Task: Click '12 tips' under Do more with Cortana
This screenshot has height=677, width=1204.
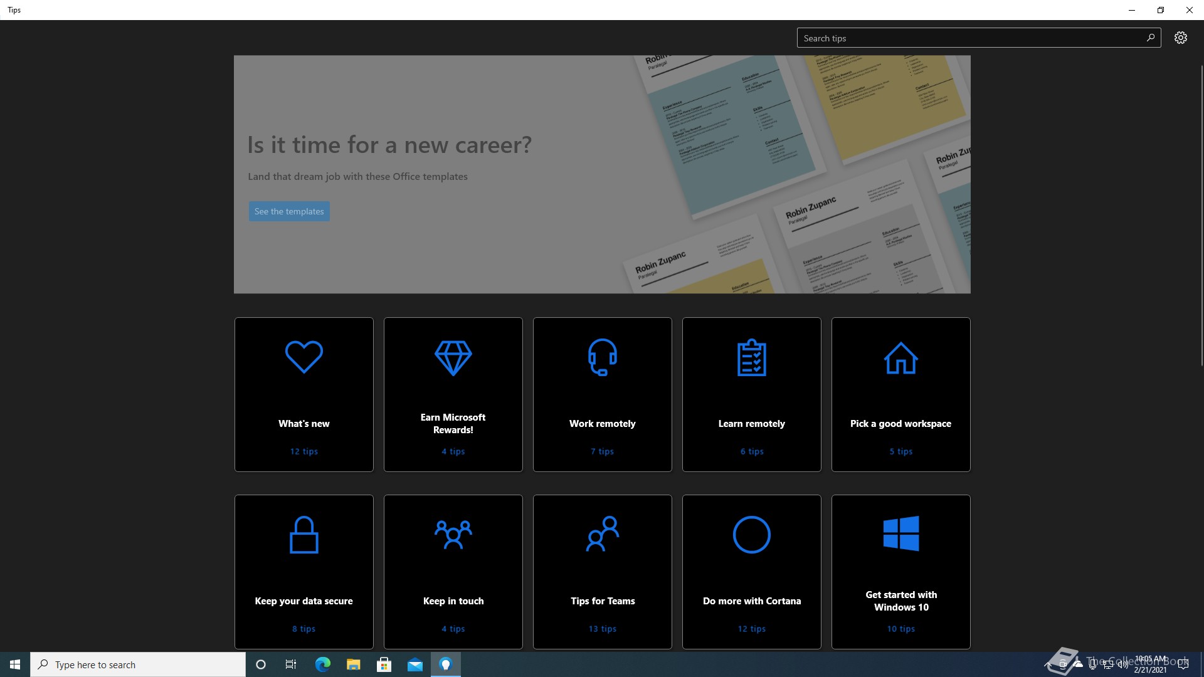Action: (752, 629)
